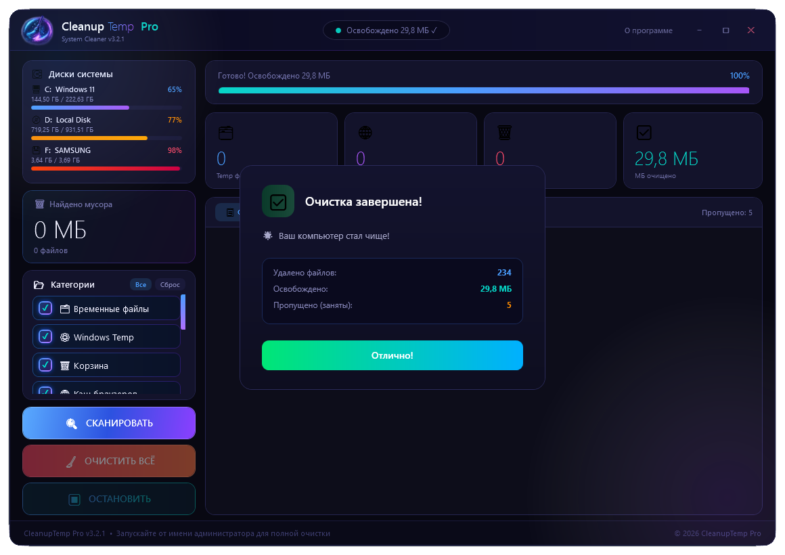
Task: Start scan with СКАНИРОВАТЬ button
Action: [x=109, y=423]
